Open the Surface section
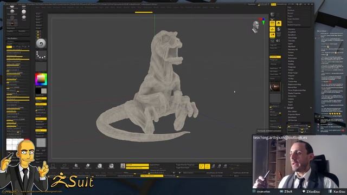 point(291,55)
